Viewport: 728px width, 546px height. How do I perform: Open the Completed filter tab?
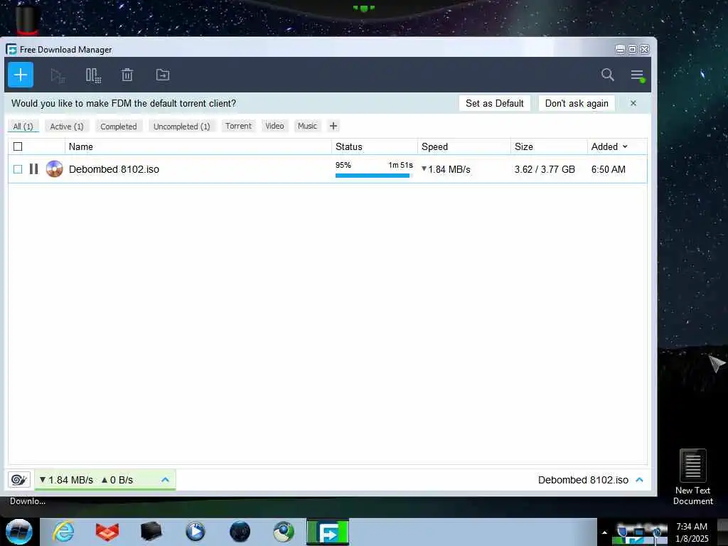coord(119,127)
